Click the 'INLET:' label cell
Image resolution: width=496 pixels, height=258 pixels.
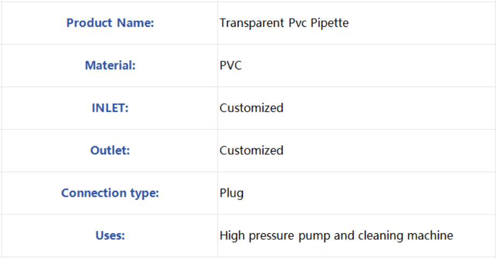[110, 108]
